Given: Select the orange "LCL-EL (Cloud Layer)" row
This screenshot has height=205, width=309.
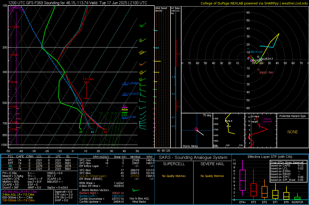Looking at the screenshot, I should click(x=116, y=176).
